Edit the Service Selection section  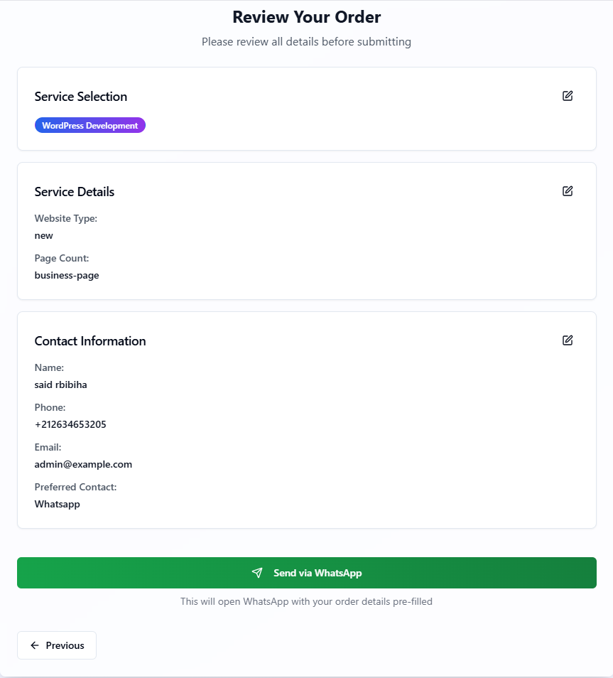coord(567,96)
